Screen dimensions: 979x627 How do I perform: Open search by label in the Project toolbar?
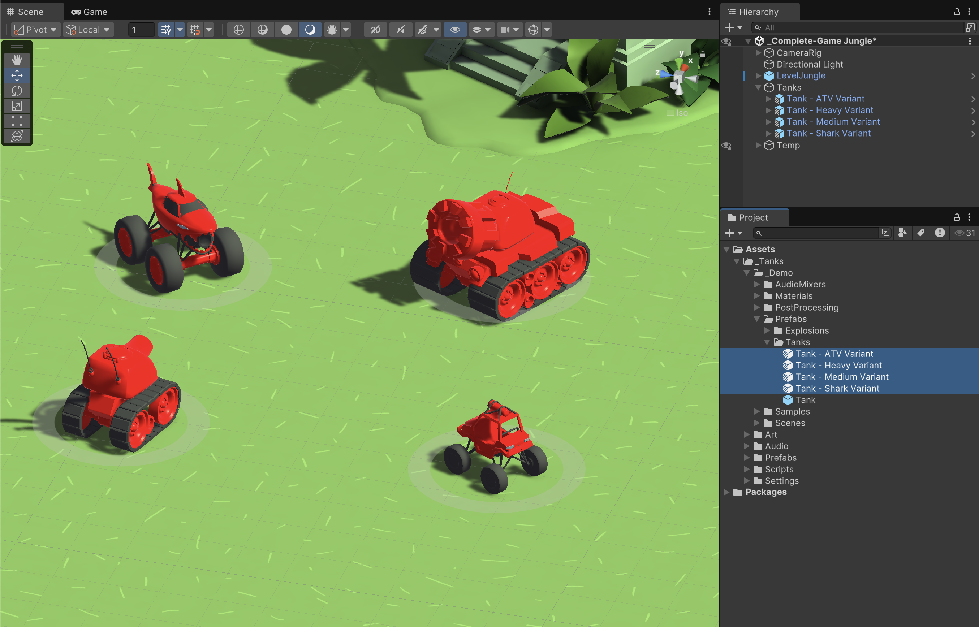point(921,233)
